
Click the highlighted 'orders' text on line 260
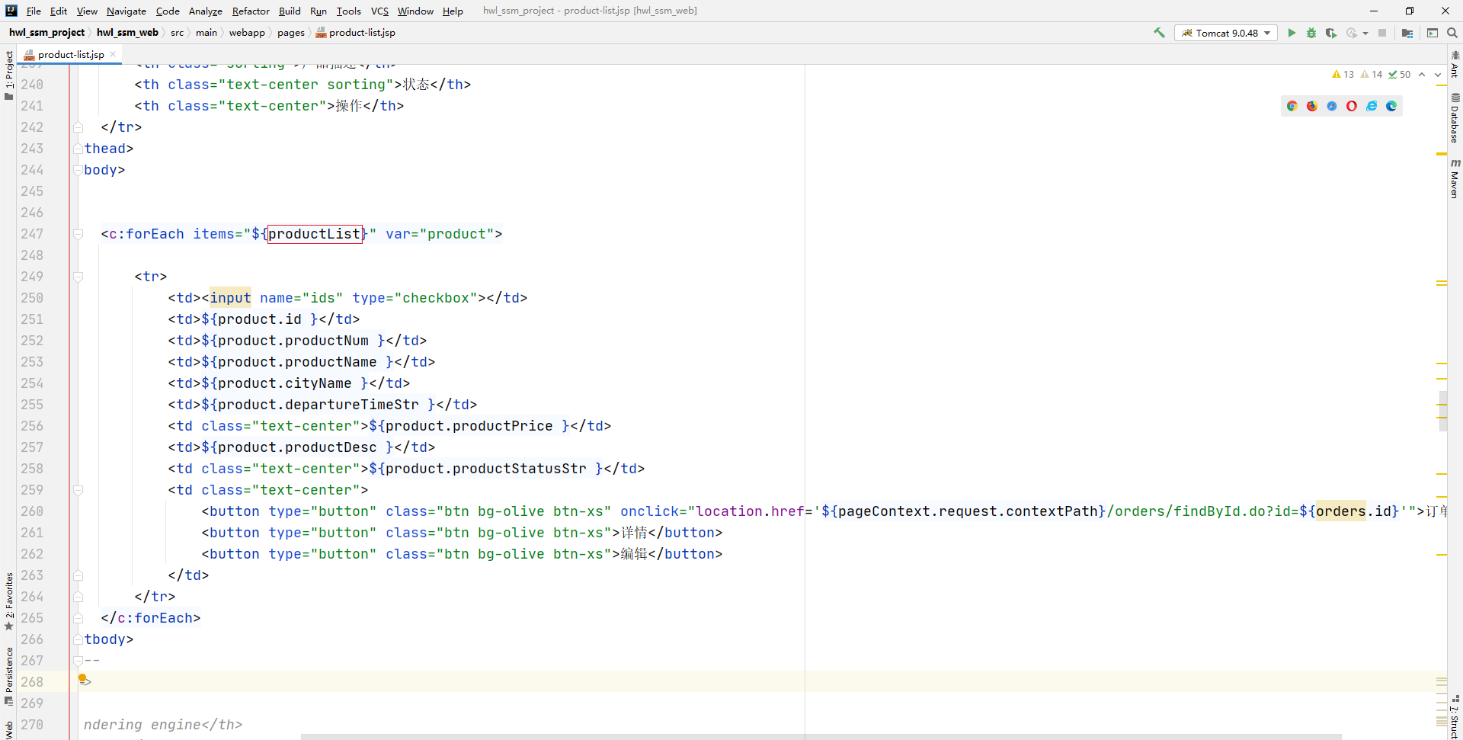[1340, 511]
